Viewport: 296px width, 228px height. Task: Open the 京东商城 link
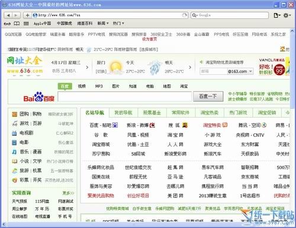[x=250, y=177]
